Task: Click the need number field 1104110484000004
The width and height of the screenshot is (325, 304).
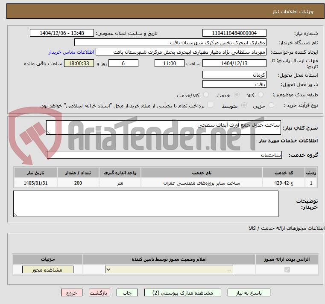Action: 234,33
